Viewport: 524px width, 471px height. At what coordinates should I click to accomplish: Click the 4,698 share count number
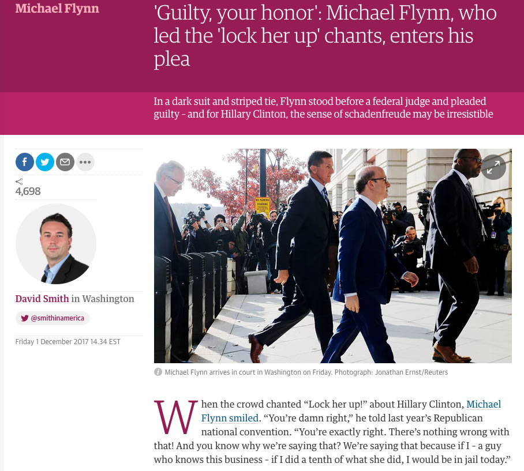click(x=28, y=191)
